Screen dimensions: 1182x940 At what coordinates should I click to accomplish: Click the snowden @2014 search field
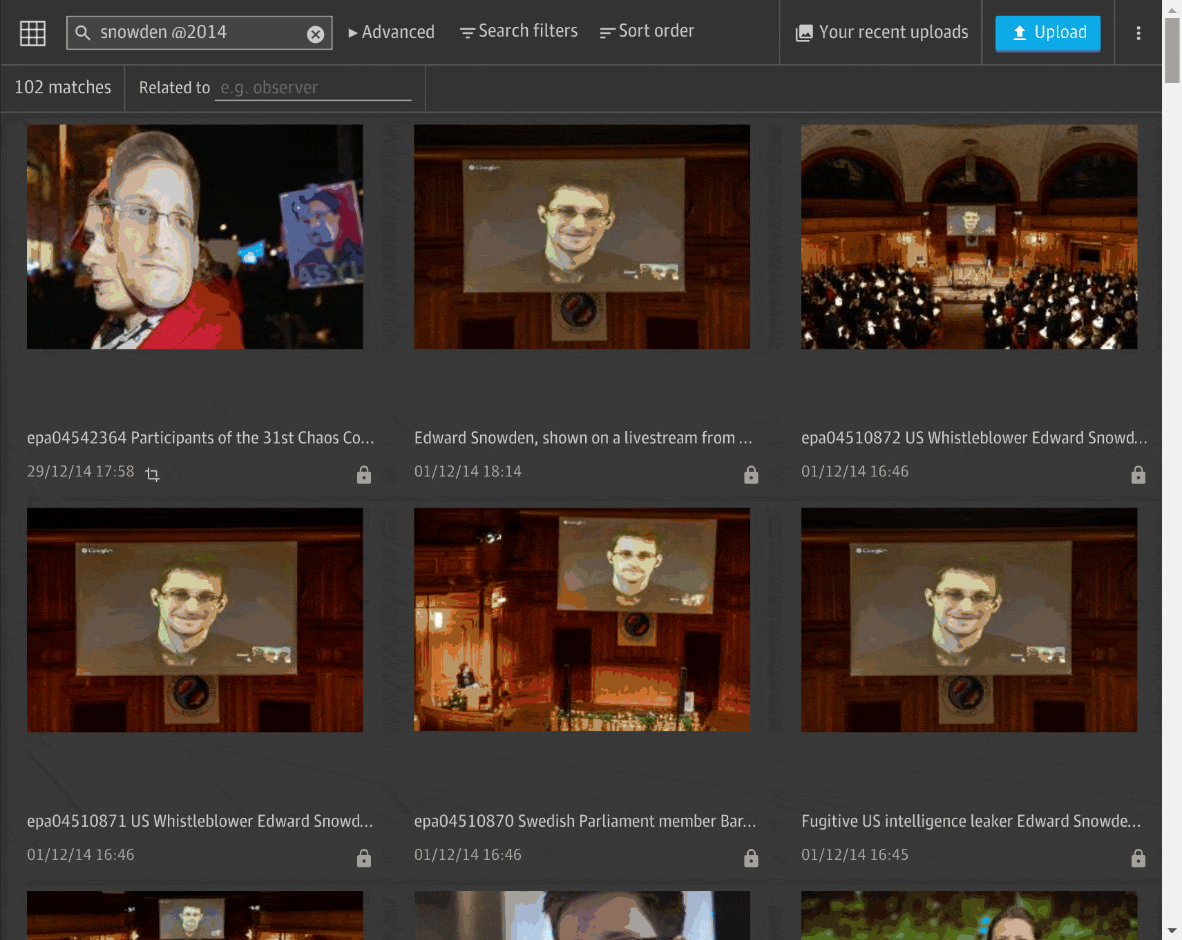199,32
